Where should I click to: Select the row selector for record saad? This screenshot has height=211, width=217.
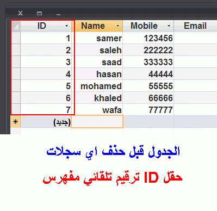coord(16,62)
